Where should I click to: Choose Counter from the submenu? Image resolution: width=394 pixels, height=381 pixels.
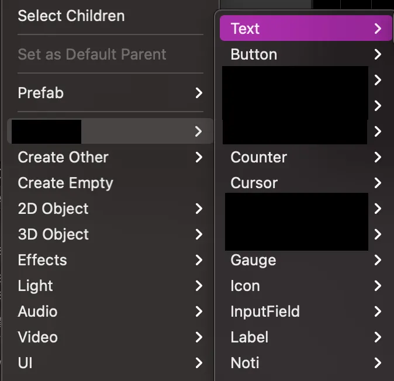click(x=259, y=157)
